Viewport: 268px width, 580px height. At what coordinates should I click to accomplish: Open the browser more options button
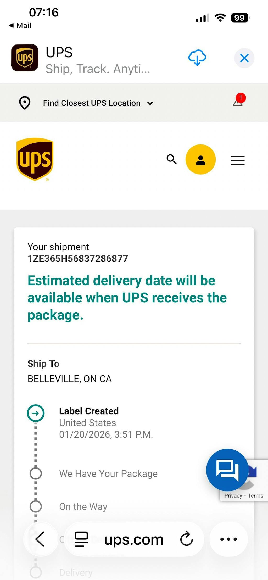(228, 539)
